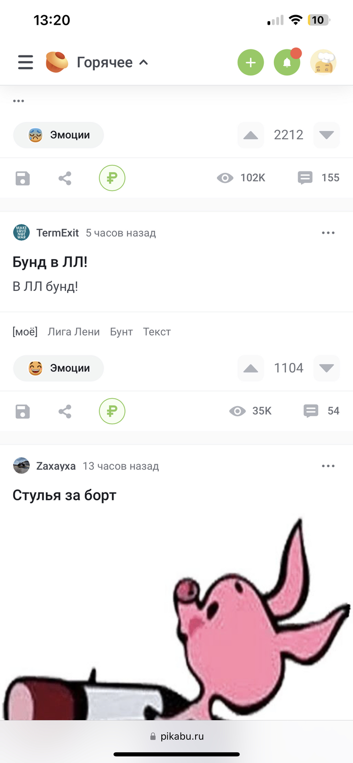Screen dimensions: 353x763
Task: Open the hamburger navigation menu
Action: pos(26,62)
